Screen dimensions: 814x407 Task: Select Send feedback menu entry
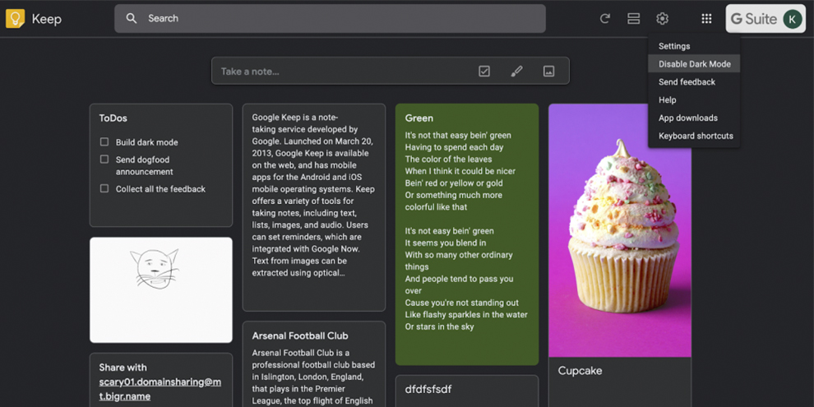click(694, 82)
